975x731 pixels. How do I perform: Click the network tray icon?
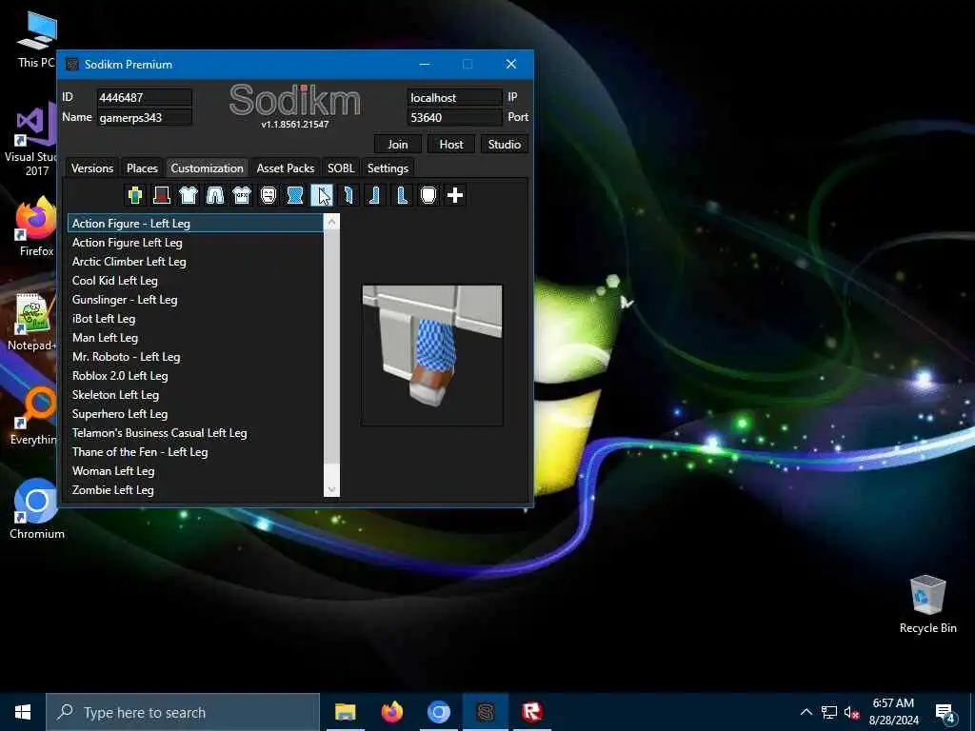point(829,712)
